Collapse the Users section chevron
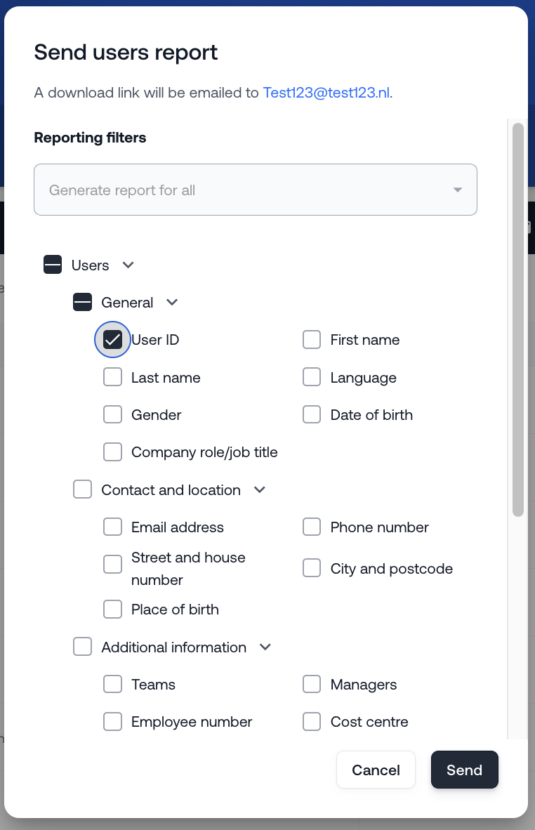Viewport: 535px width, 830px height. pyautogui.click(x=128, y=265)
